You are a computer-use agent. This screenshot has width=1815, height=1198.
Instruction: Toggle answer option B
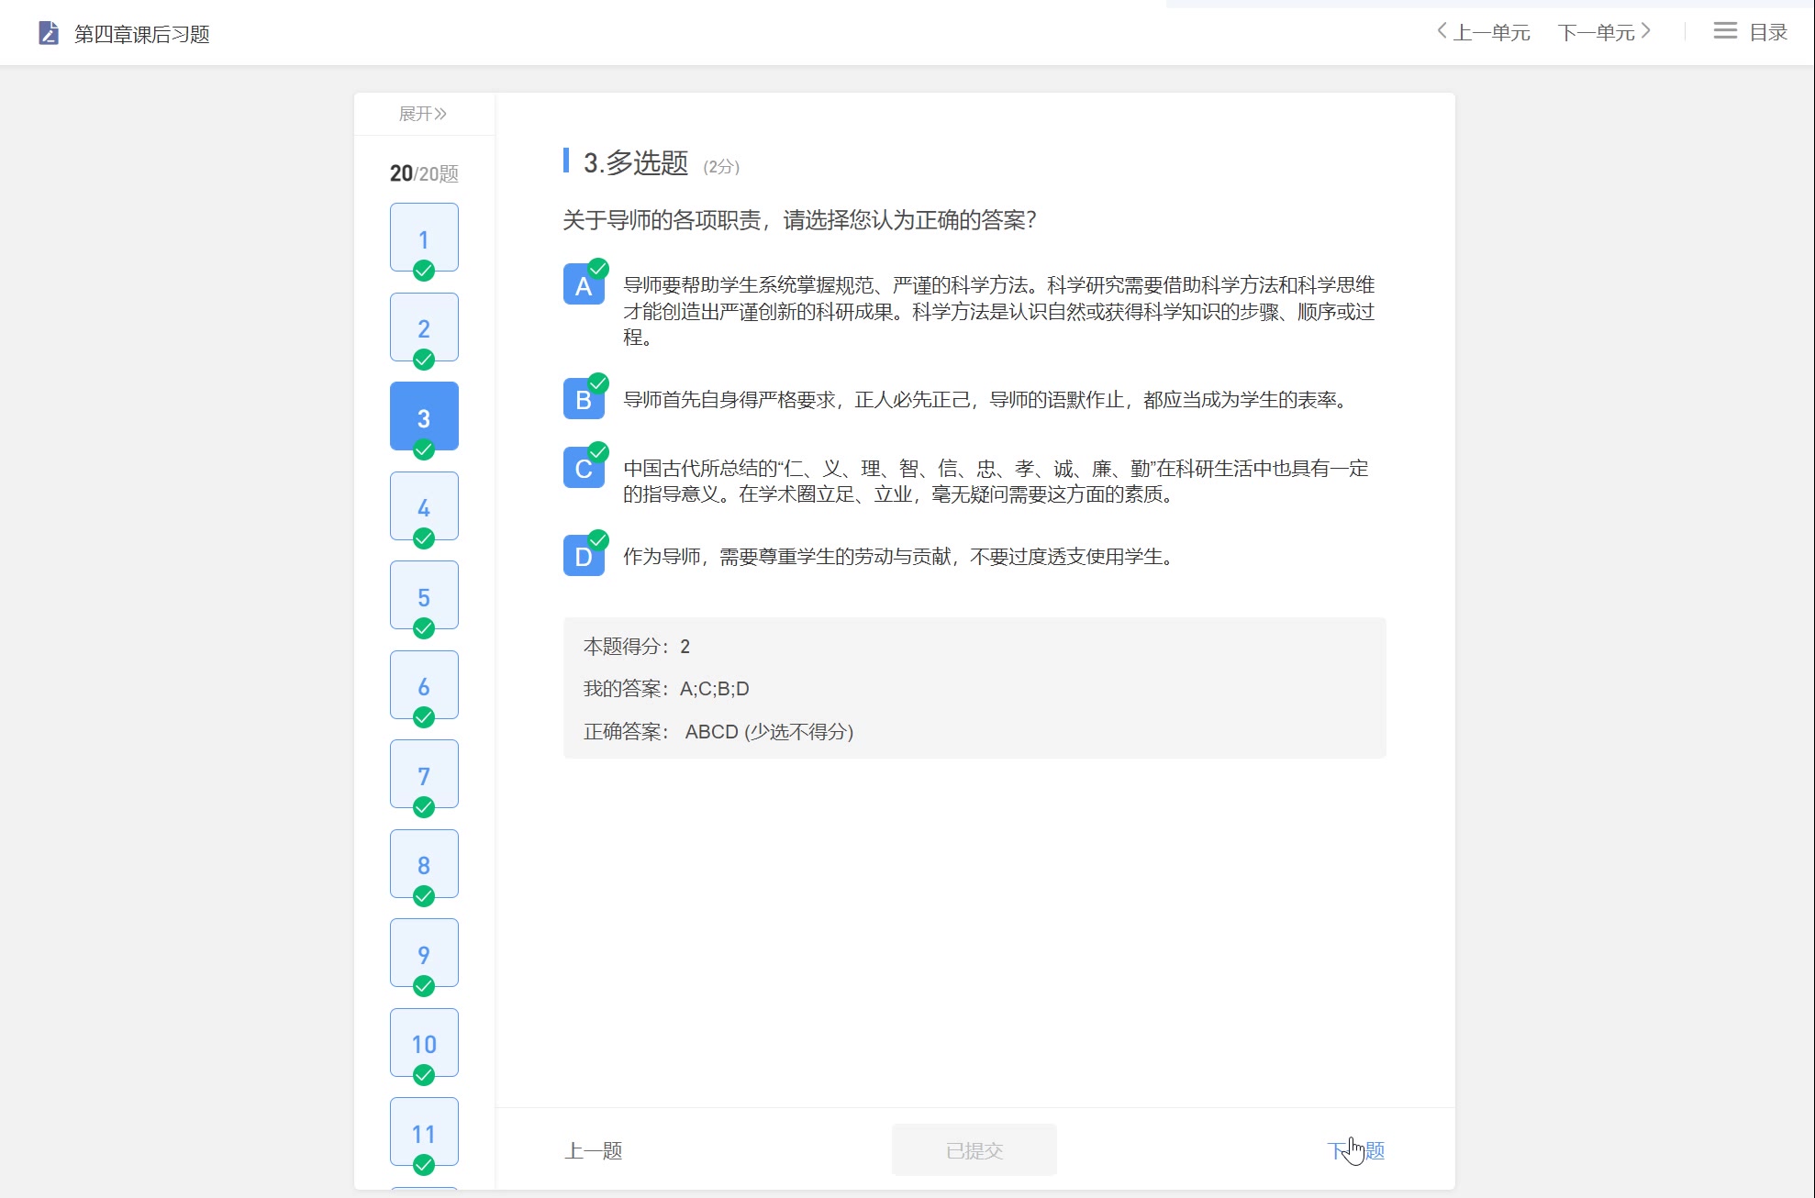pyautogui.click(x=584, y=398)
